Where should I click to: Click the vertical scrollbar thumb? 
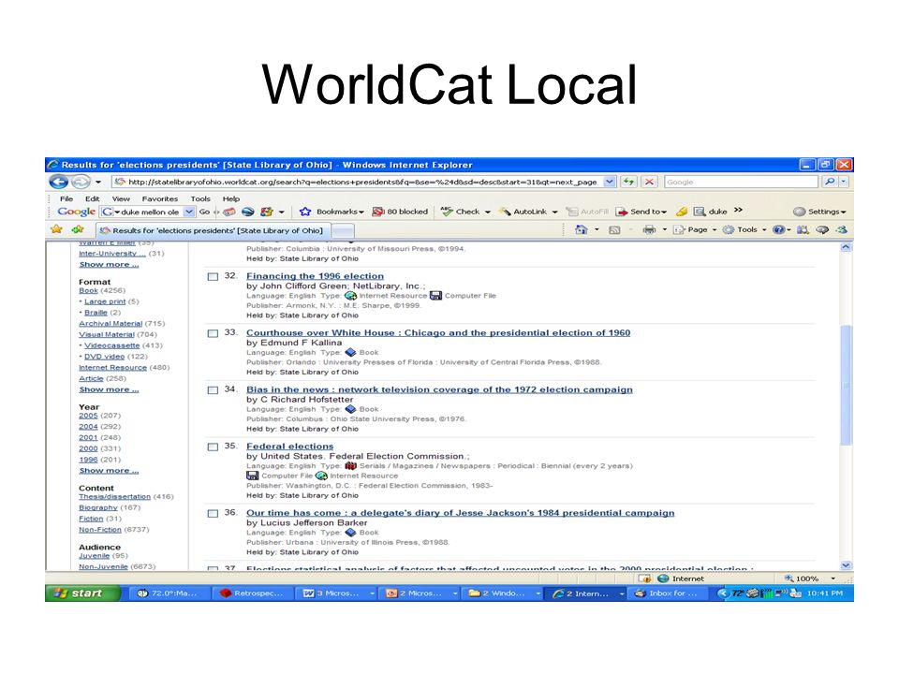point(846,385)
